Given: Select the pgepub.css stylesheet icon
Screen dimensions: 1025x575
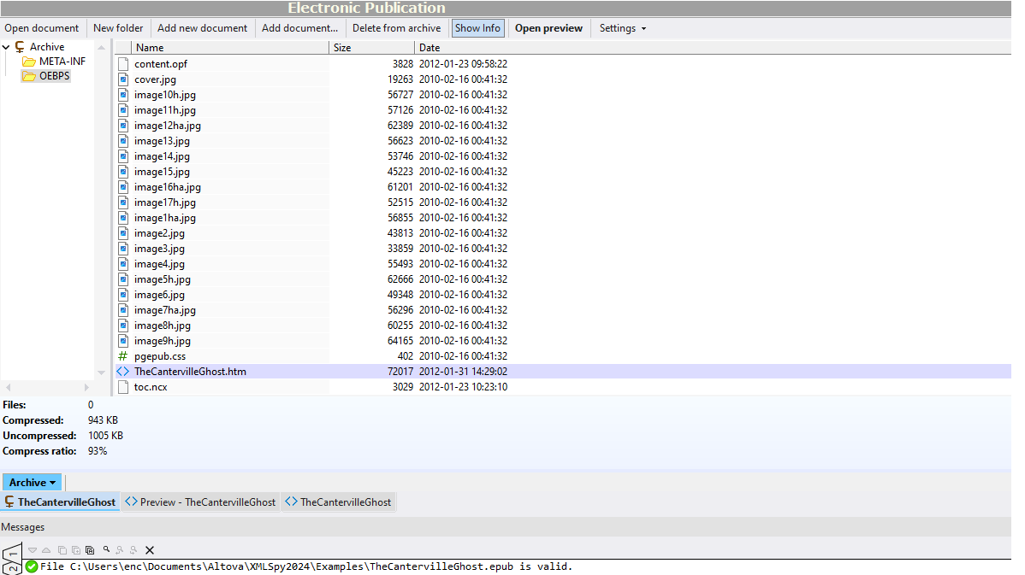Looking at the screenshot, I should coord(122,355).
